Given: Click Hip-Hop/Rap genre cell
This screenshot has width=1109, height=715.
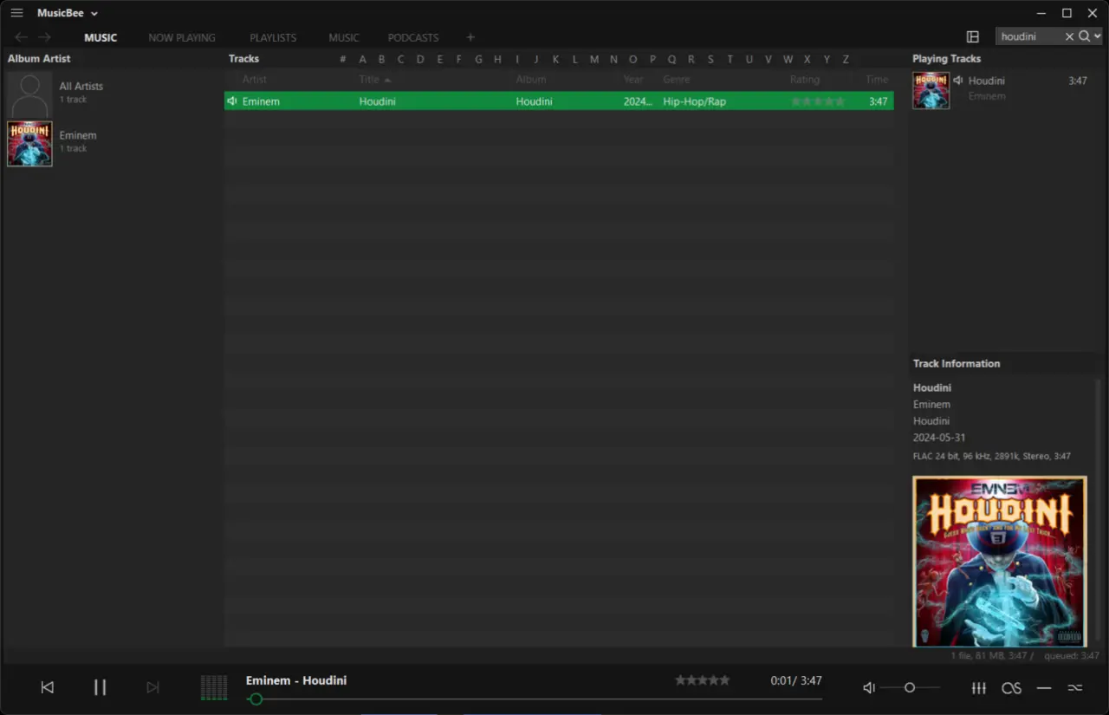Looking at the screenshot, I should tap(695, 101).
